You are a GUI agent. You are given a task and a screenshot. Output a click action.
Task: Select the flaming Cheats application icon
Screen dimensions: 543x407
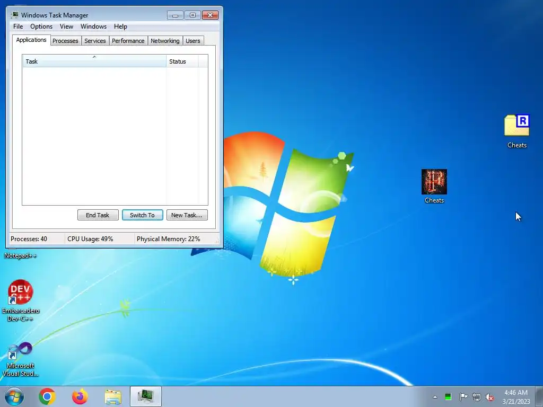tap(434, 186)
